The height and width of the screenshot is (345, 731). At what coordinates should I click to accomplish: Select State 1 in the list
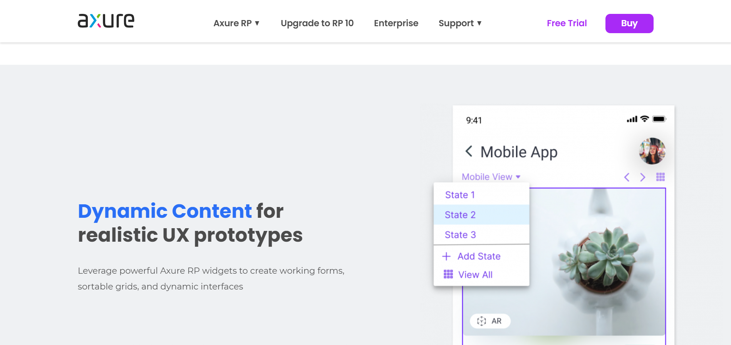pyautogui.click(x=481, y=195)
